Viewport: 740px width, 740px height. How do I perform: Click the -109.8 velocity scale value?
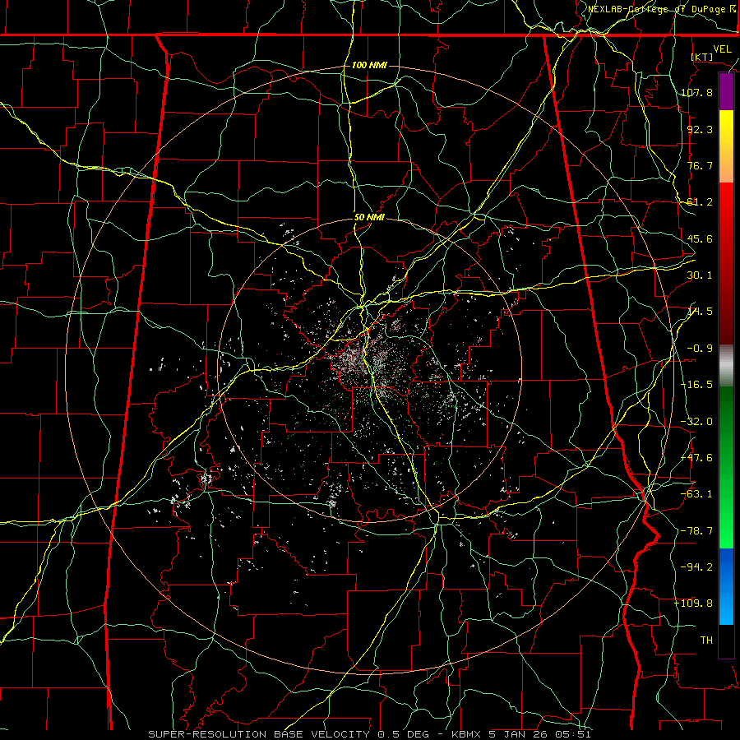pos(693,604)
